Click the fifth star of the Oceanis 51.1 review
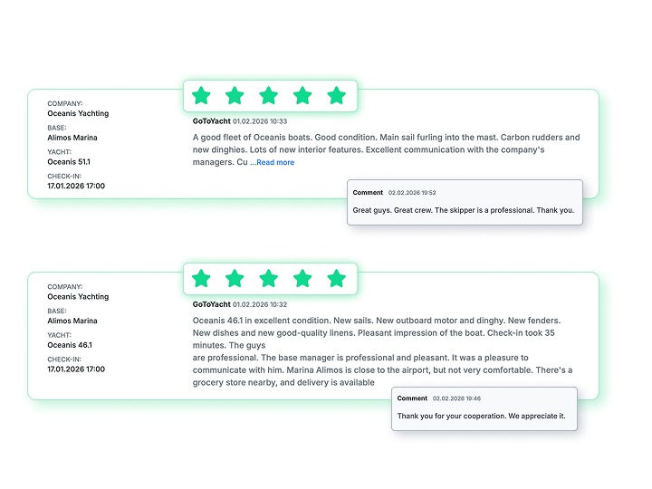This screenshot has width=652, height=489. coord(336,95)
